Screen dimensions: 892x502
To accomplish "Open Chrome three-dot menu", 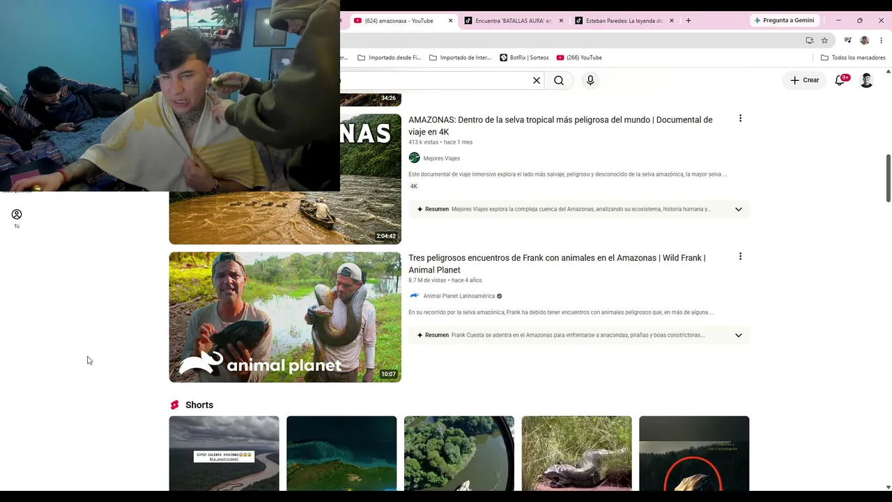I will pos(881,40).
